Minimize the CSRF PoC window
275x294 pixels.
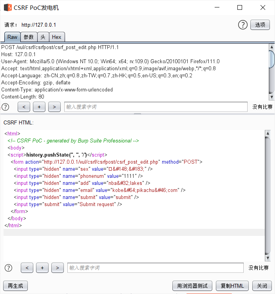click(217, 7)
